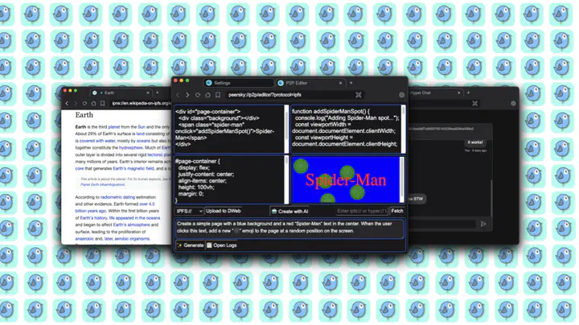
Task: Click the home icon in the Earth window
Action: pos(94,104)
